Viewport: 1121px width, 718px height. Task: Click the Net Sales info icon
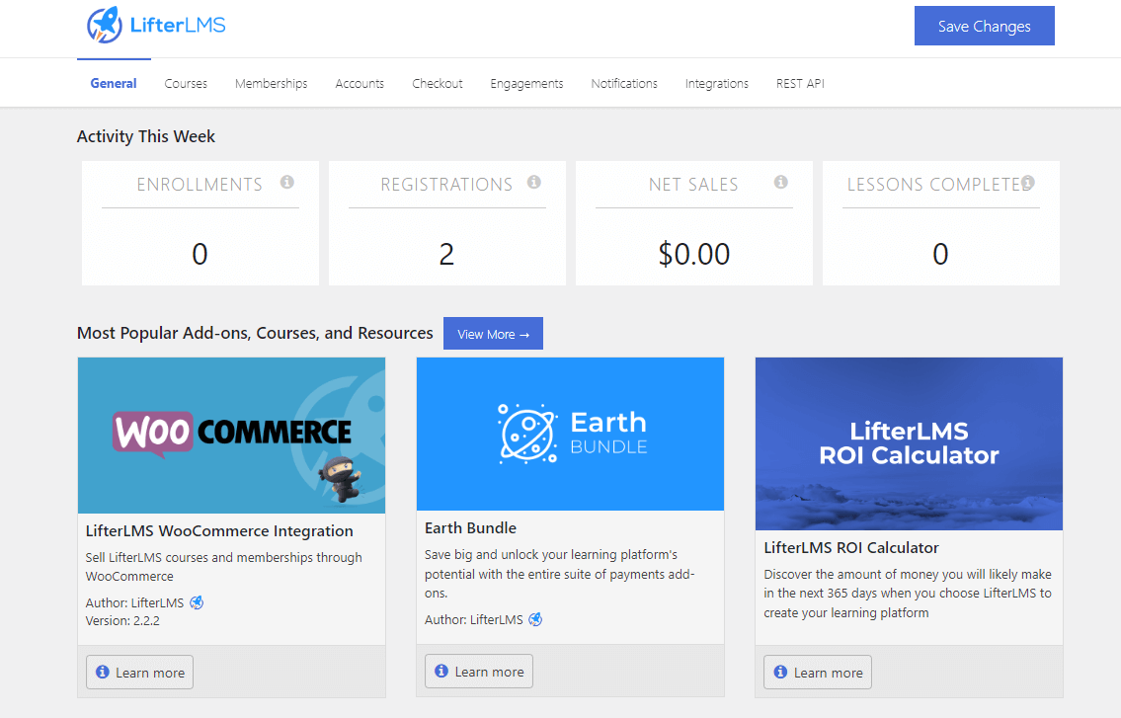[x=781, y=183]
